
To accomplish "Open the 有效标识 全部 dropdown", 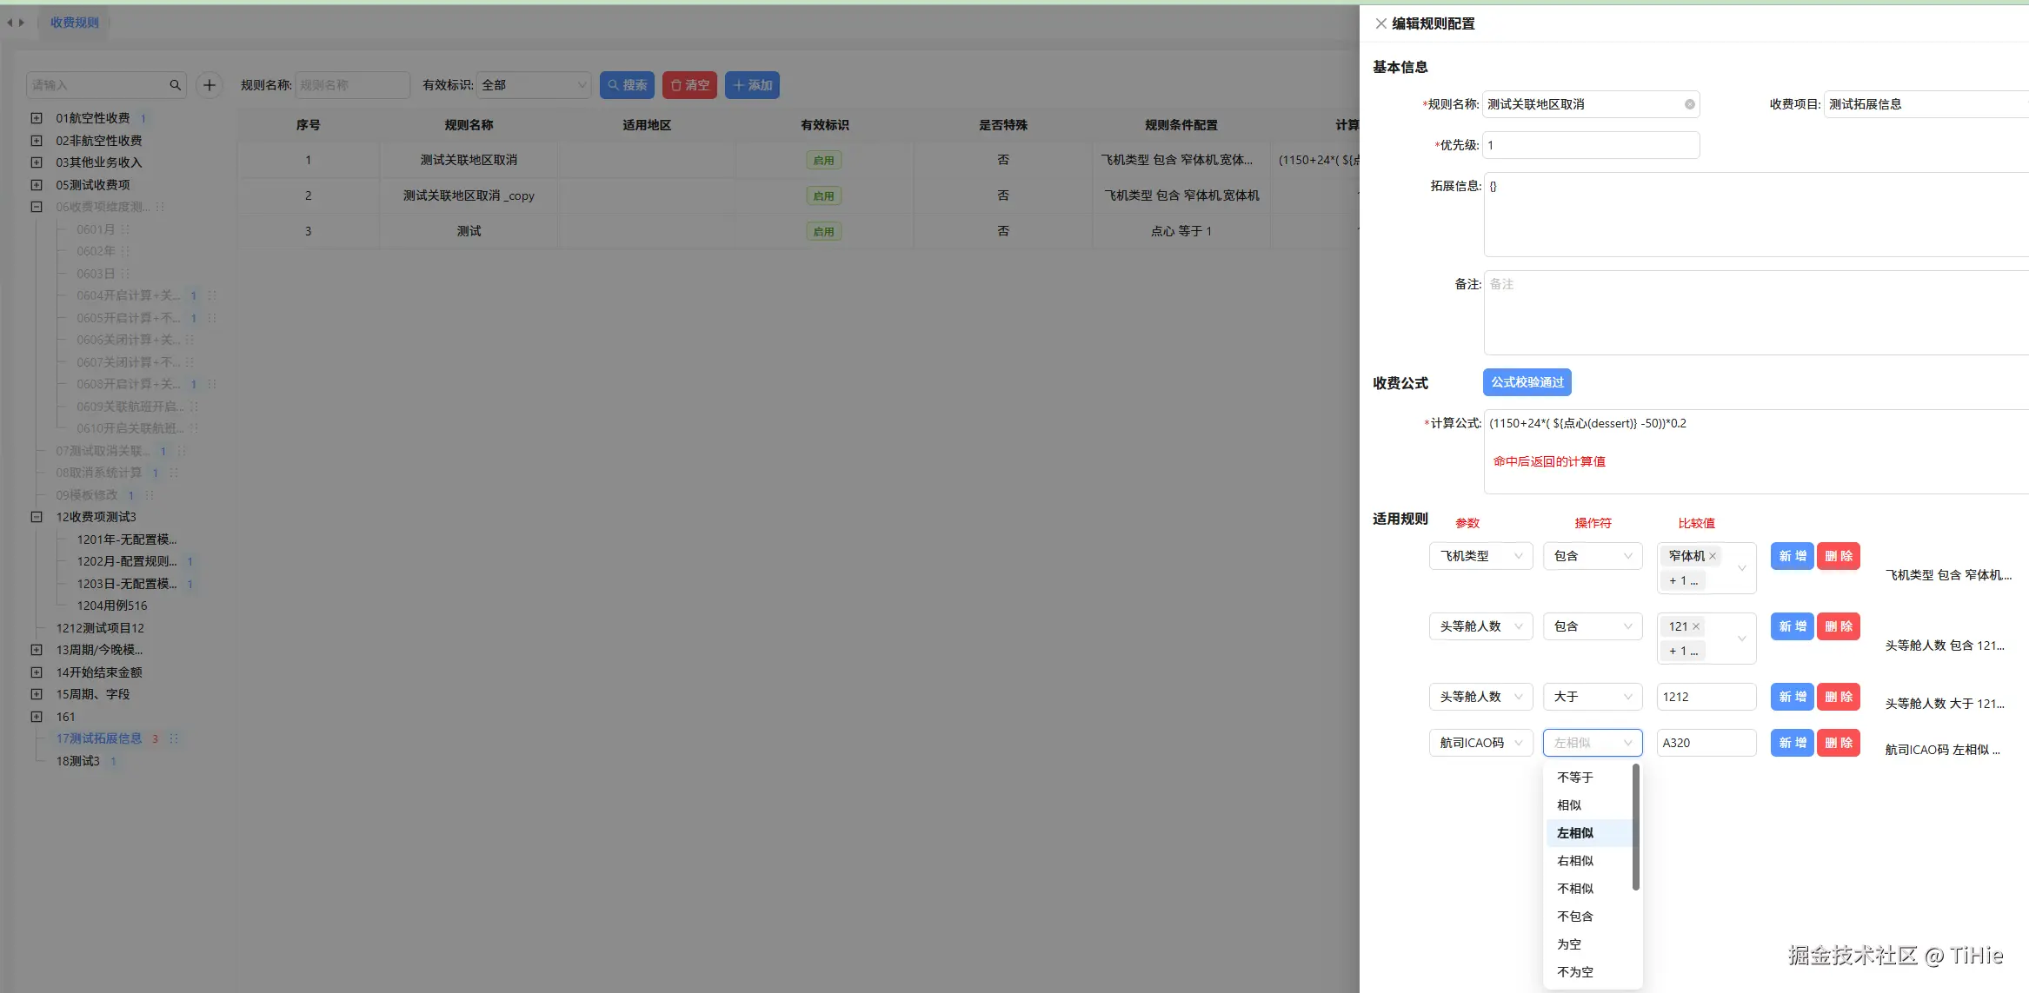I will point(534,85).
